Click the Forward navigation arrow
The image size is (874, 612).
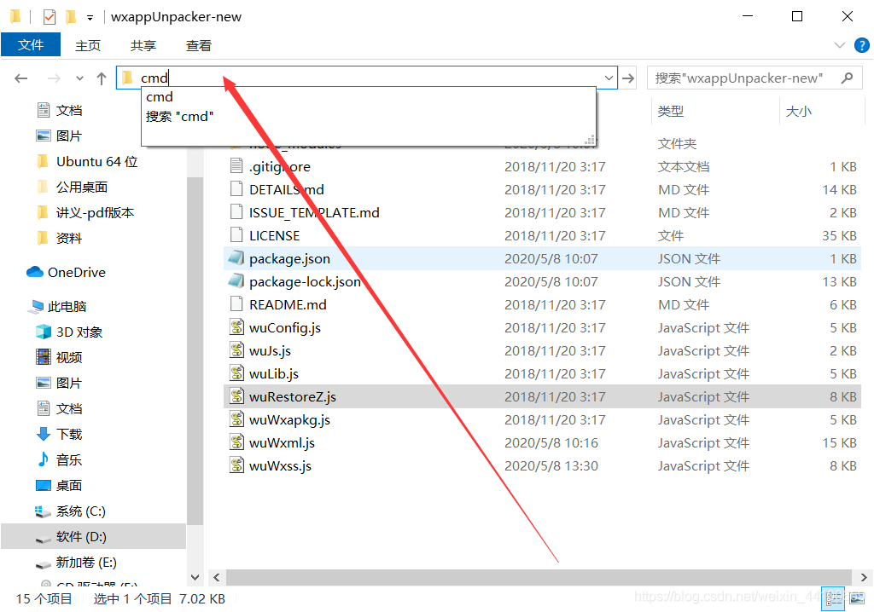54,78
